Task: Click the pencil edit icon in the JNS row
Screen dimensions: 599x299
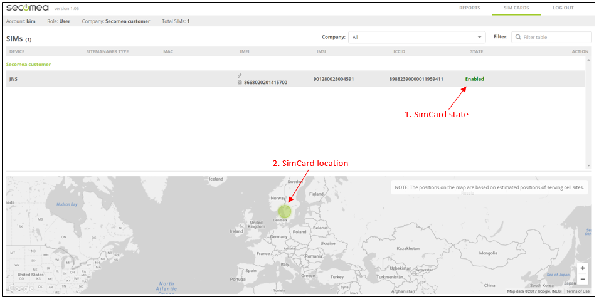Action: [x=240, y=76]
